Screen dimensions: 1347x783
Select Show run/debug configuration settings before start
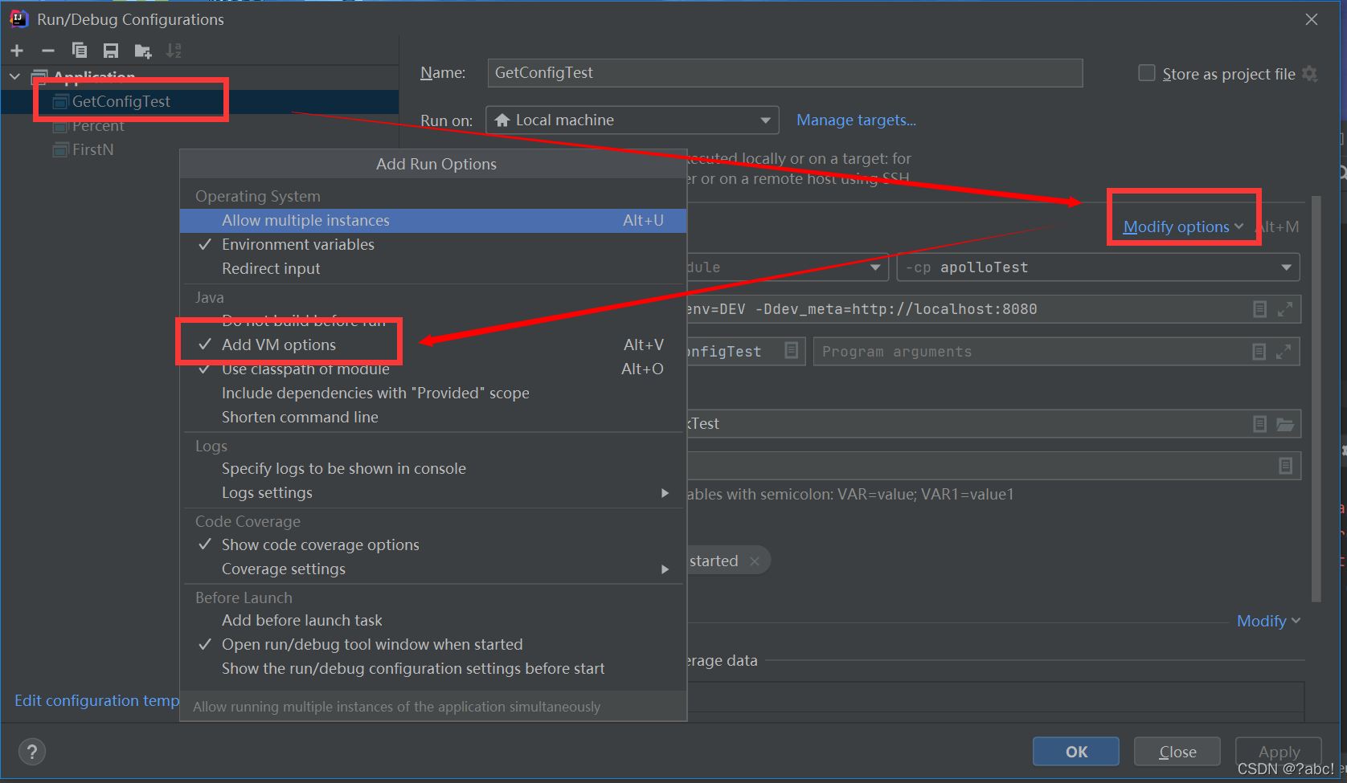click(x=434, y=668)
